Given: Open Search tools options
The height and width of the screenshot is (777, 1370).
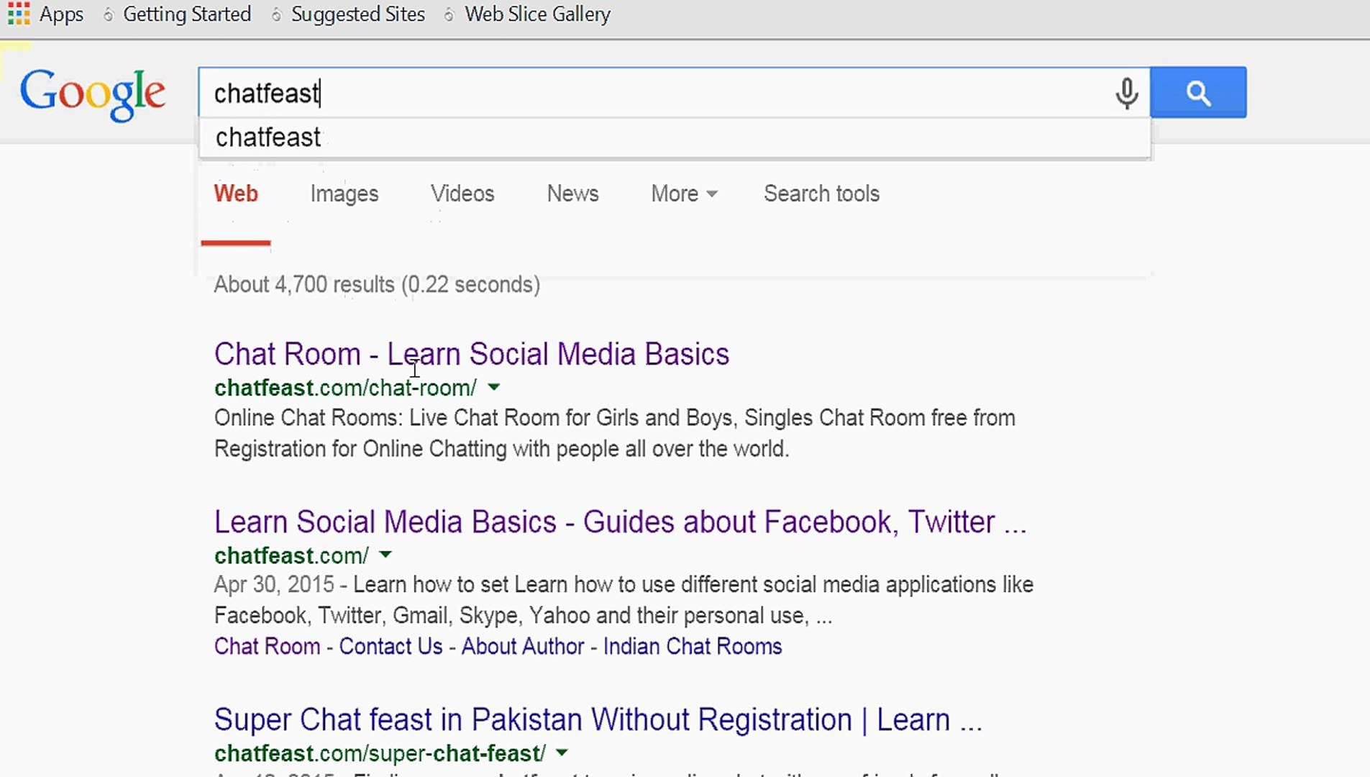Looking at the screenshot, I should click(x=821, y=194).
